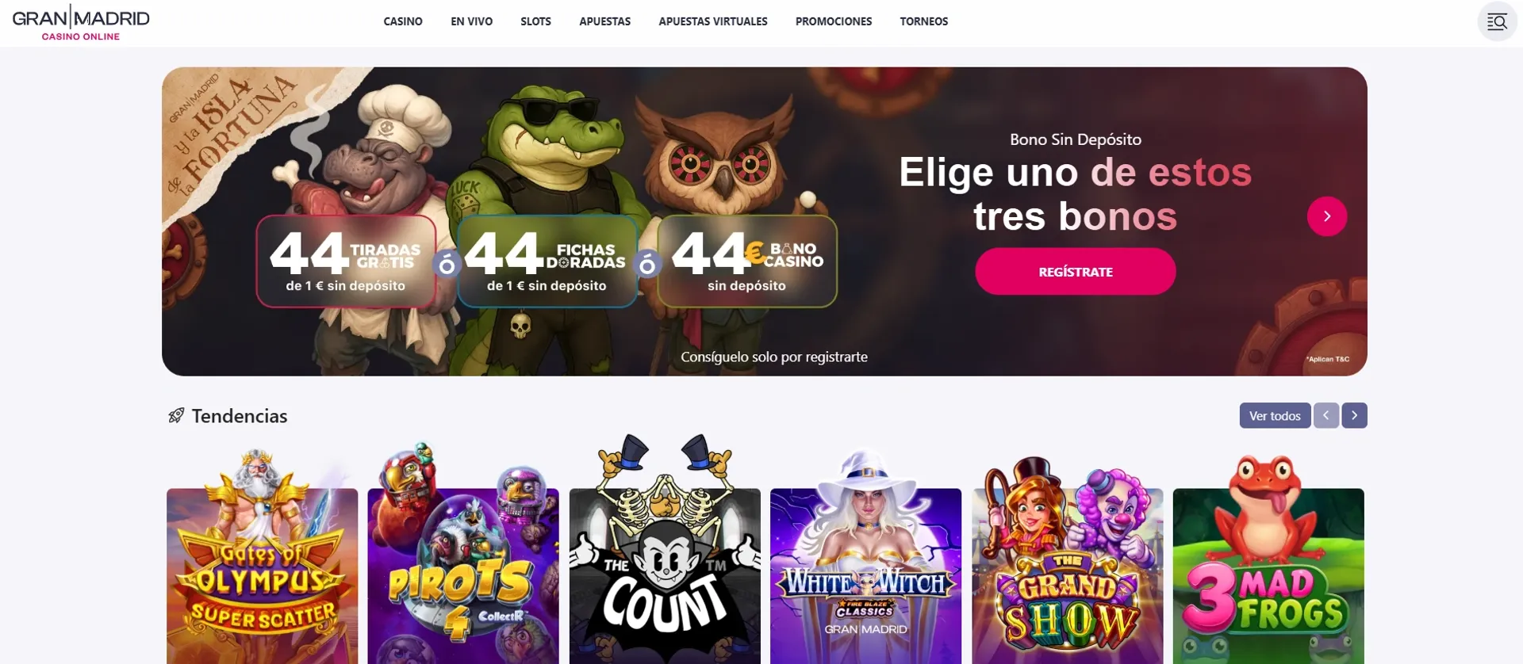Viewport: 1523px width, 664px height.
Task: Open The Count game thumbnail
Action: click(x=665, y=555)
